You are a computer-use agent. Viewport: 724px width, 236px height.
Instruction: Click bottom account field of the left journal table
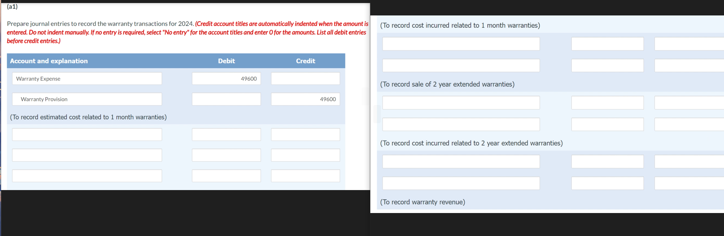pos(87,176)
